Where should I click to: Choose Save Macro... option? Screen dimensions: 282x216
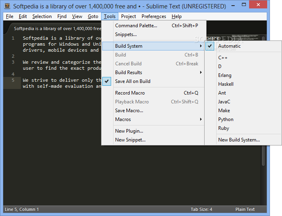(153, 111)
